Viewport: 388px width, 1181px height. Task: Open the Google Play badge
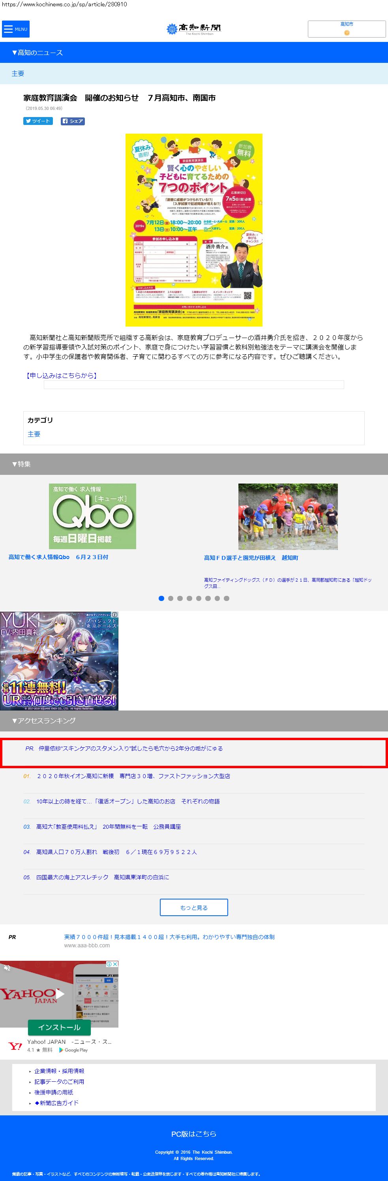[73, 1050]
